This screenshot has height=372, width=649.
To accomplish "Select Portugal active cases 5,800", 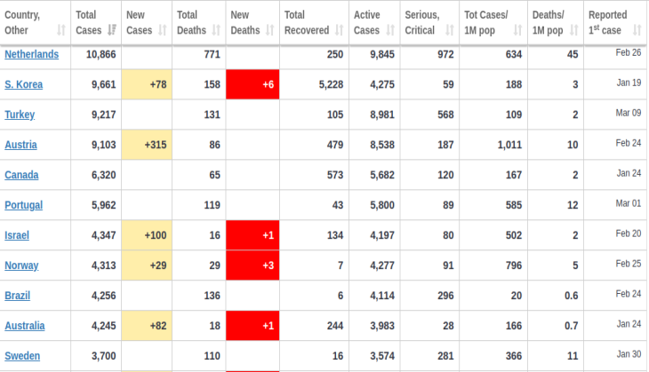I will coord(382,205).
